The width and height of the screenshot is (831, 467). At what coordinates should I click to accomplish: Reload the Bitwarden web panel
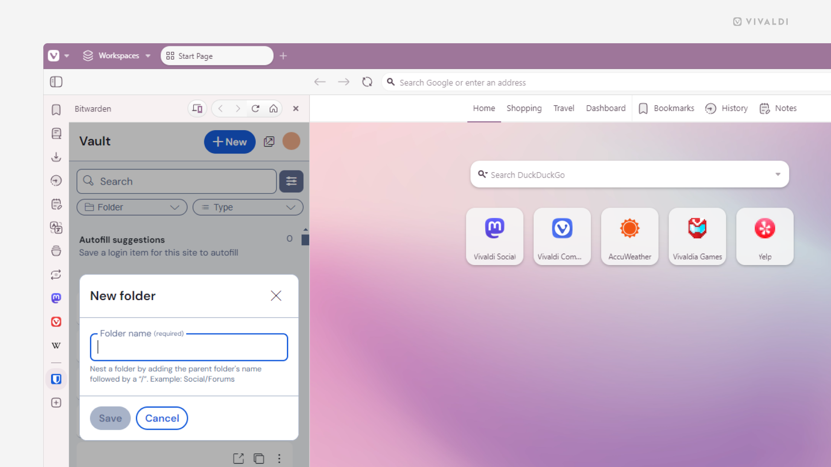(255, 109)
